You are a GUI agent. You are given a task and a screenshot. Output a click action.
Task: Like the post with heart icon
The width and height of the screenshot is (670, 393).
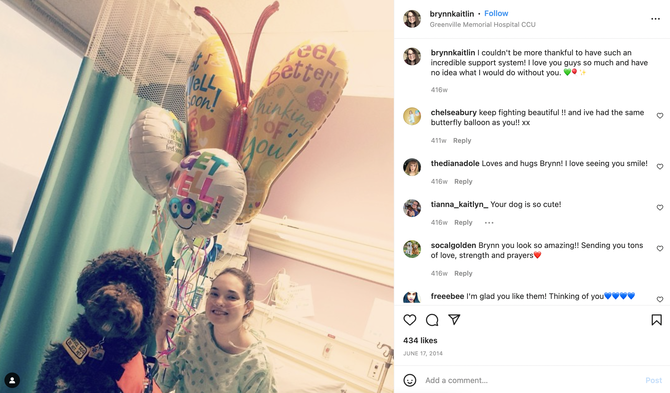(x=410, y=320)
